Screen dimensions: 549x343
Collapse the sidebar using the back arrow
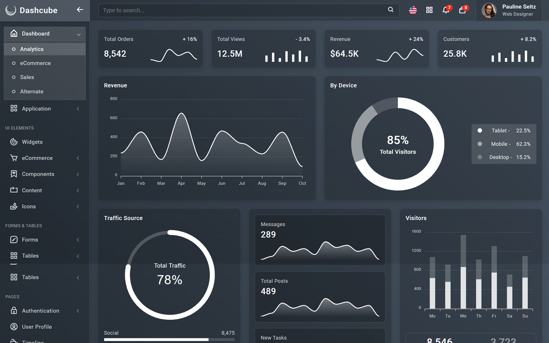coord(80,10)
